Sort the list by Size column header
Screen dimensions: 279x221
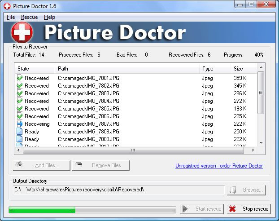coord(244,69)
